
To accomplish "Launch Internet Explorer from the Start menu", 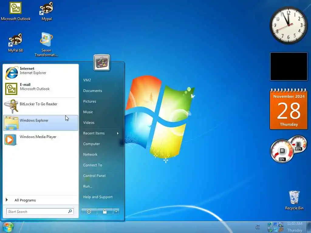I will (x=41, y=73).
